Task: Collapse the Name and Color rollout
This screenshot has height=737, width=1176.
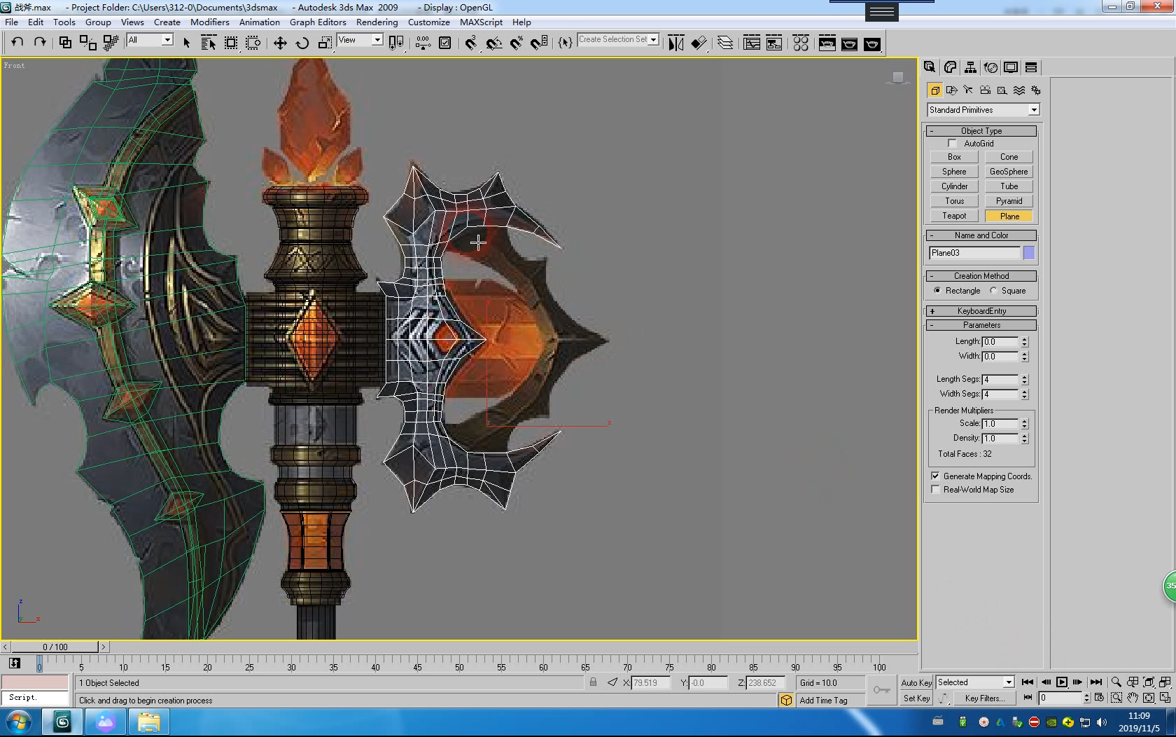Action: click(x=981, y=235)
